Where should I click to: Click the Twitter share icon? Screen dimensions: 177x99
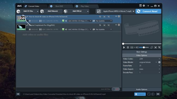[x=149, y=94]
